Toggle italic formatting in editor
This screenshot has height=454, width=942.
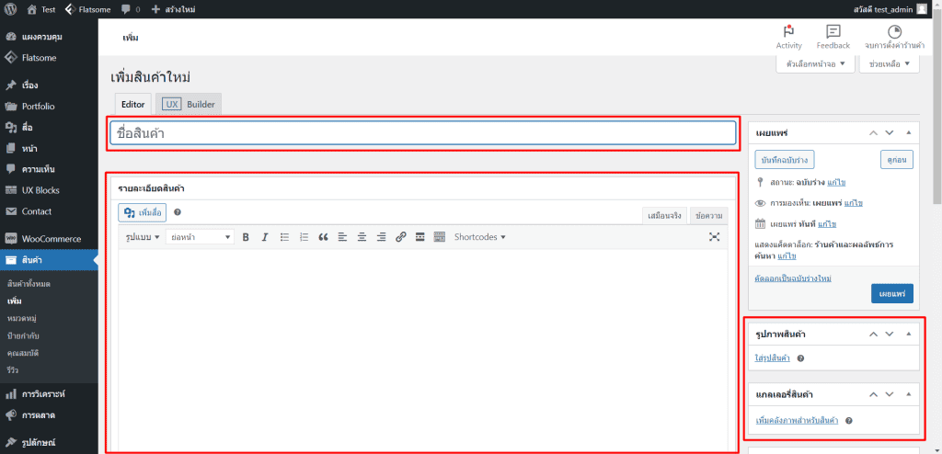(x=264, y=237)
